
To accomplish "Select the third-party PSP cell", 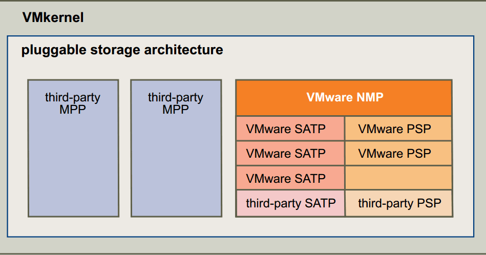I will pyautogui.click(x=398, y=203).
